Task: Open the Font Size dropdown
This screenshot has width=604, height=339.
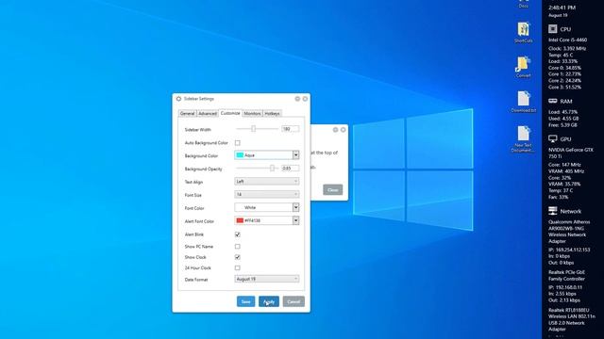Action: tap(266, 194)
